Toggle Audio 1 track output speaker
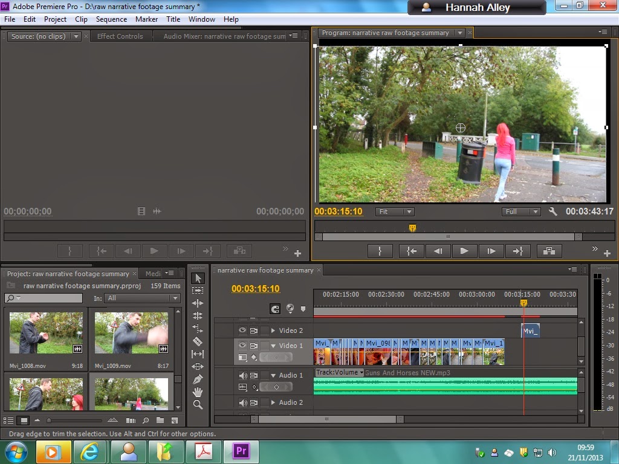The image size is (619, 464). point(243,375)
